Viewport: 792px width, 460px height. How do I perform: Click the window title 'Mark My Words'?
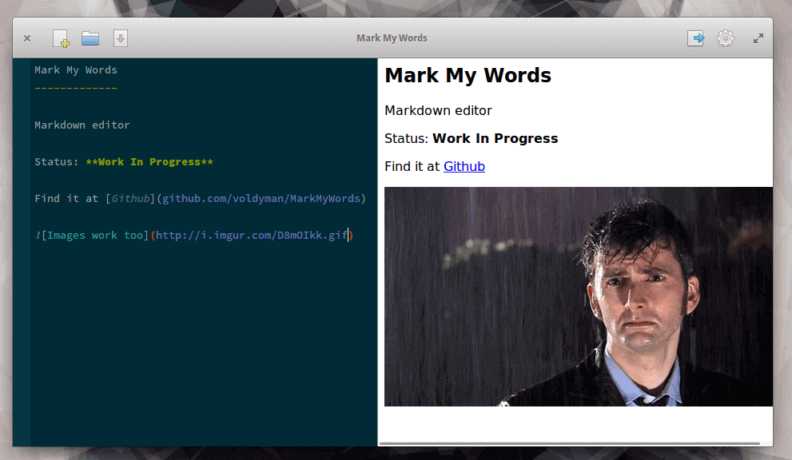(x=392, y=38)
